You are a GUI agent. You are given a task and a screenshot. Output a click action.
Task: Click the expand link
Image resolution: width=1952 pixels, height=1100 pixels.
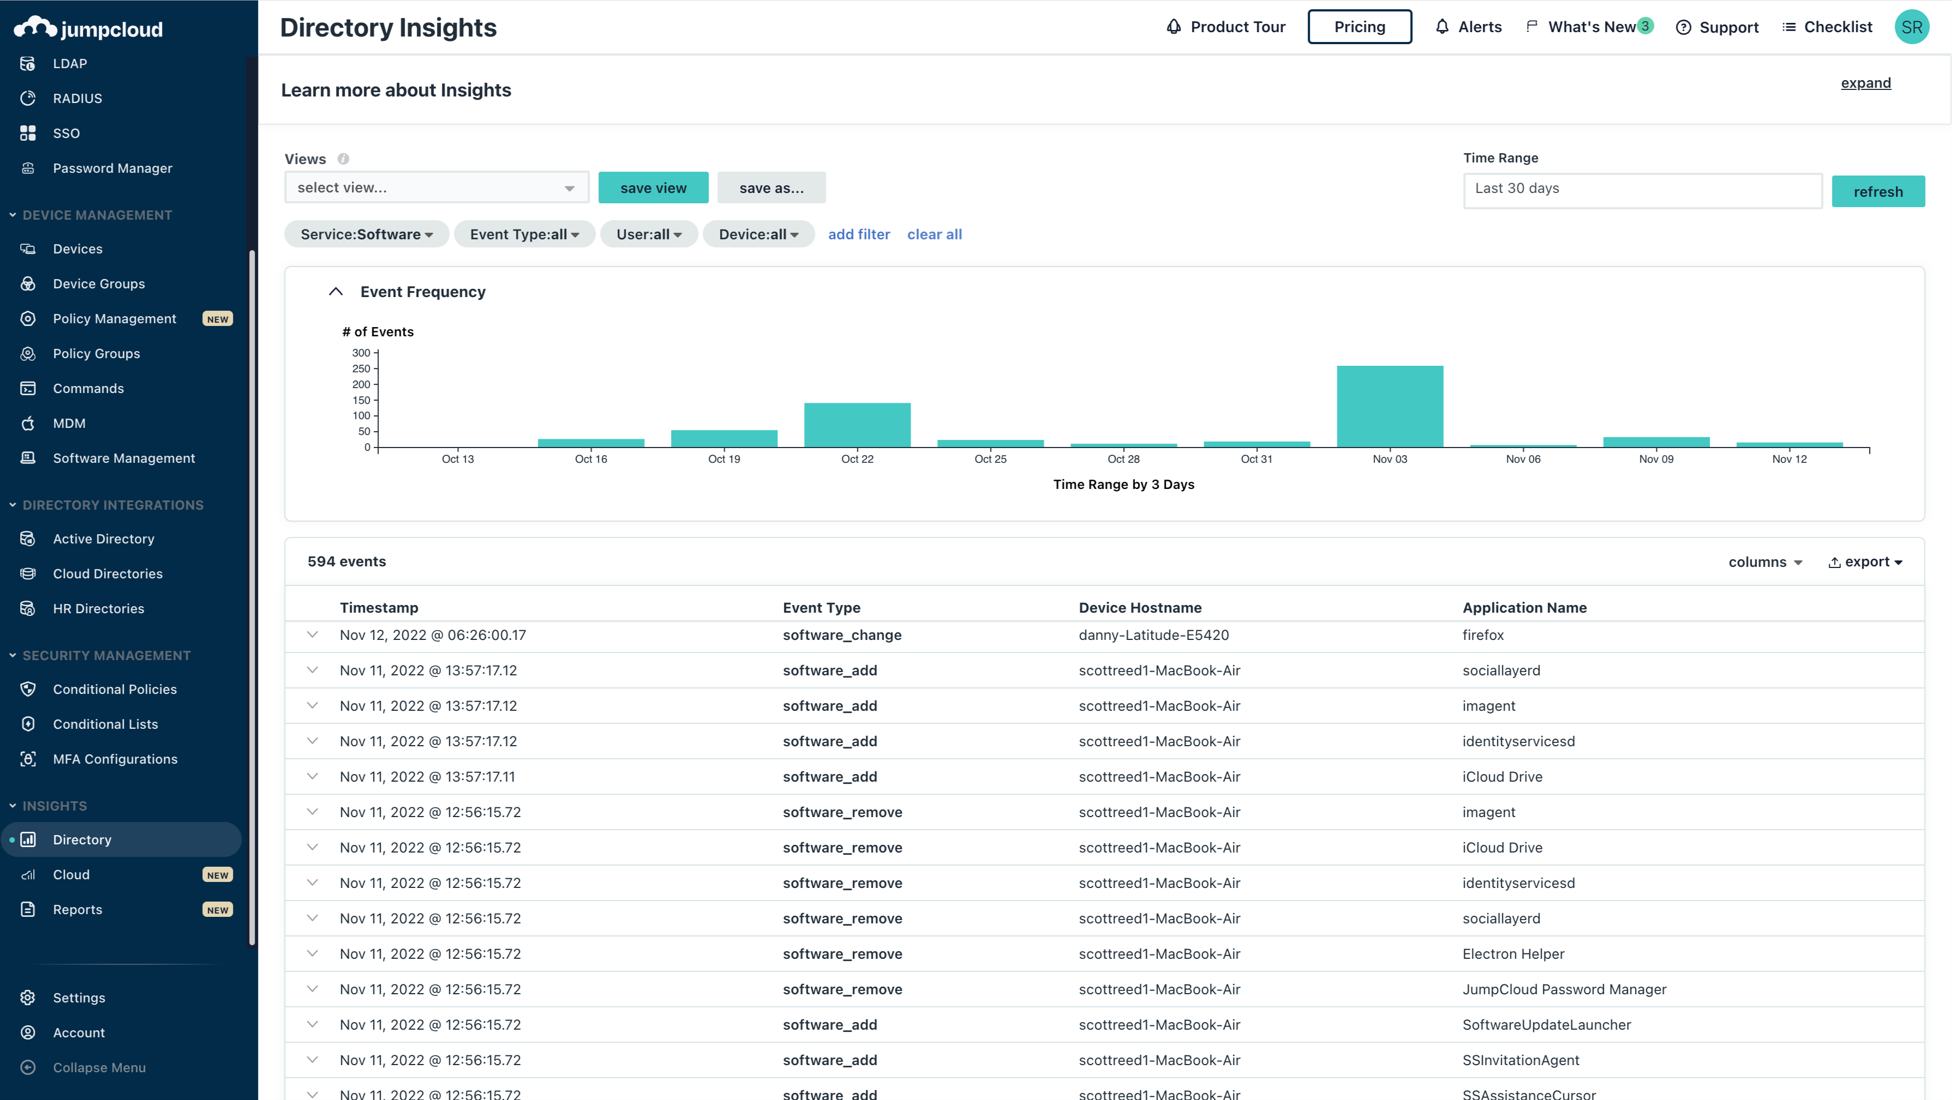coord(1866,83)
